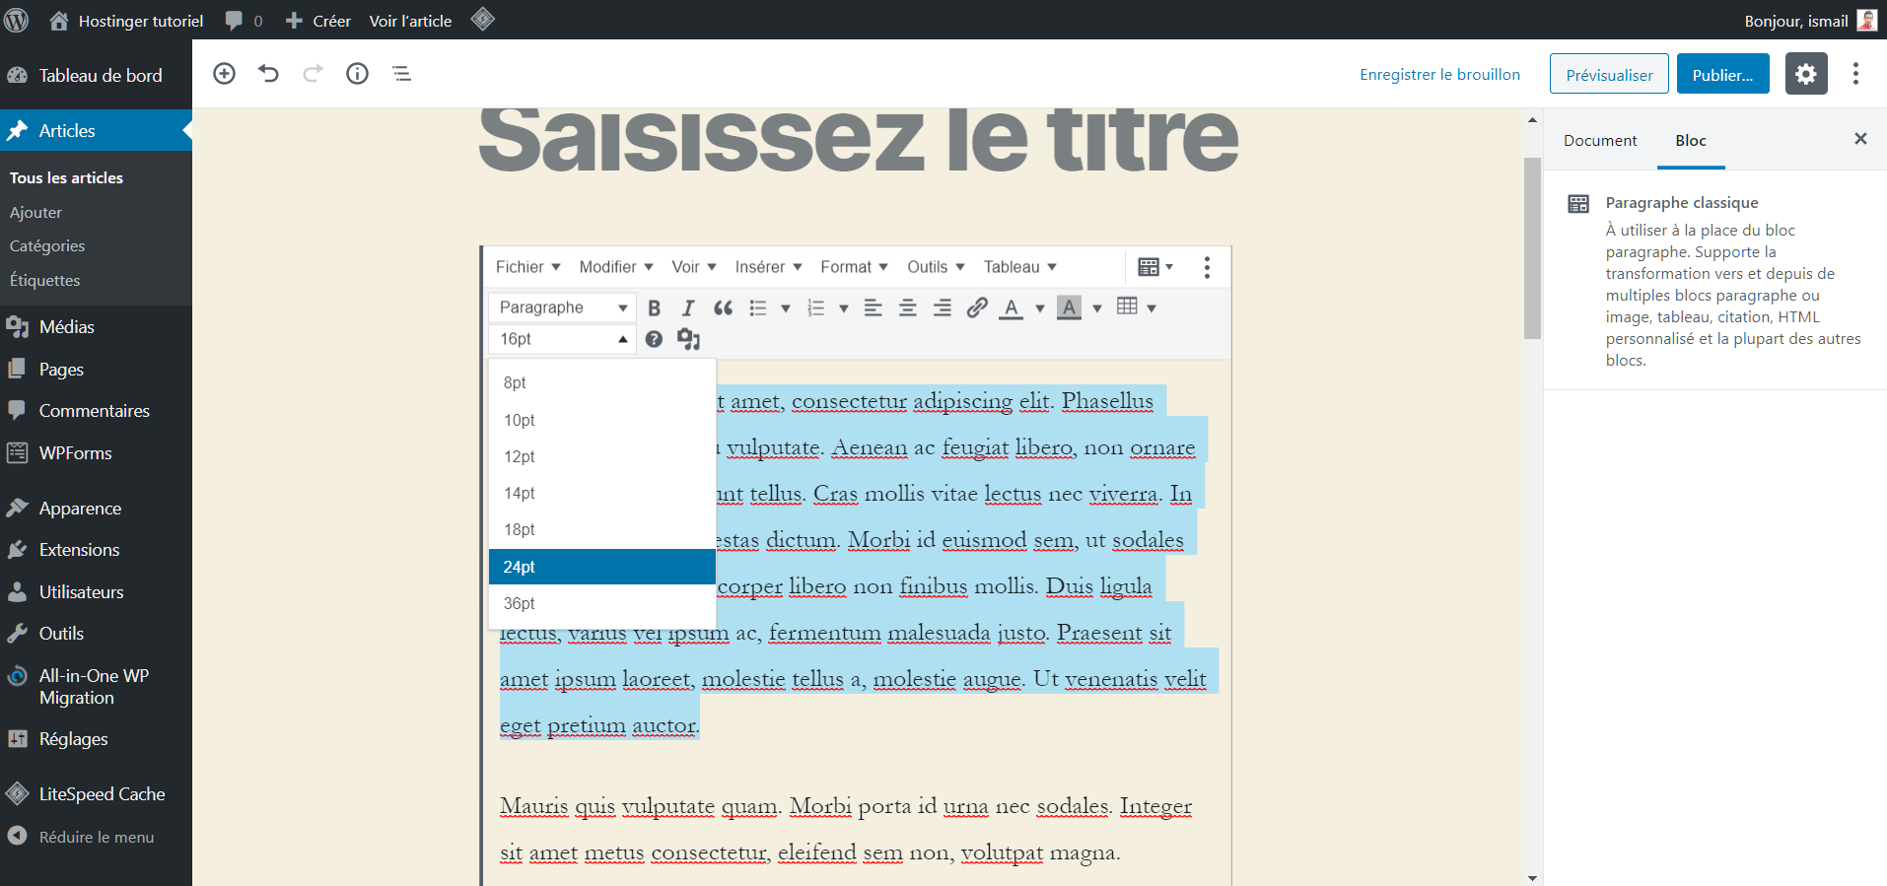1887x886 pixels.
Task: Click the Prévisualiser button
Action: [1608, 75]
